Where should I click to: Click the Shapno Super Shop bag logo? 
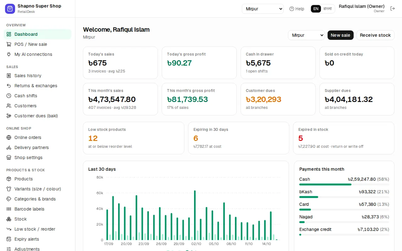click(x=10, y=9)
